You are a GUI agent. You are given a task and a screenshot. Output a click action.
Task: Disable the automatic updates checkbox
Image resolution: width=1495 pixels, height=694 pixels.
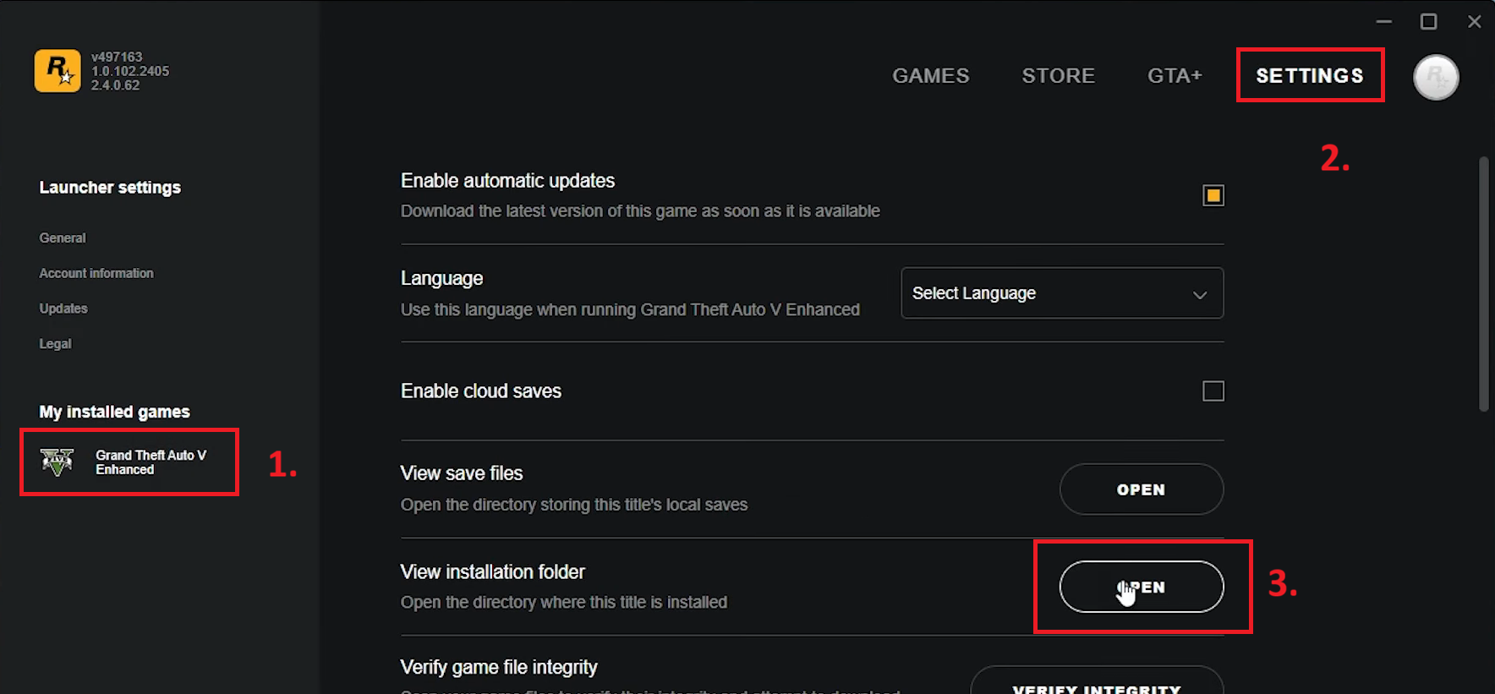click(x=1213, y=195)
